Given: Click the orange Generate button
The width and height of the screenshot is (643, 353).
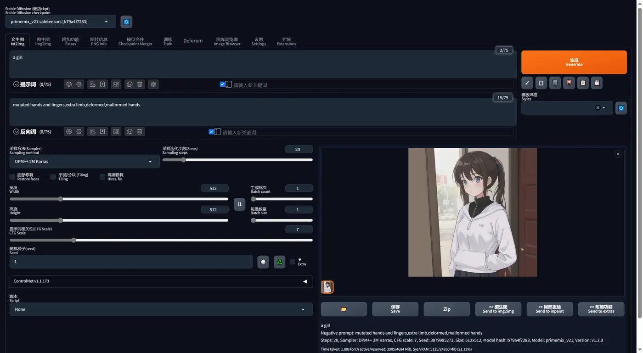Looking at the screenshot, I should click(574, 62).
